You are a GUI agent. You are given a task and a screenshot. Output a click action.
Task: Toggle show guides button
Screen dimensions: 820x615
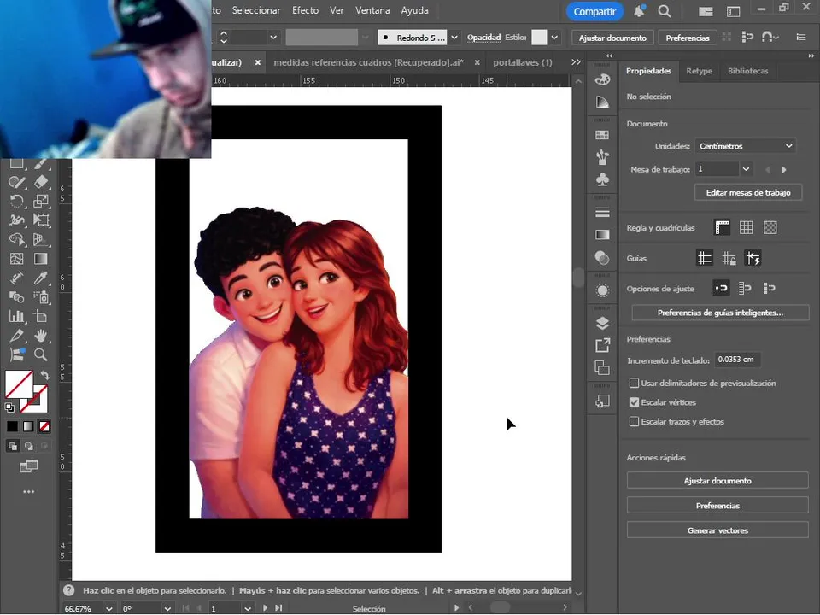pyautogui.click(x=705, y=258)
